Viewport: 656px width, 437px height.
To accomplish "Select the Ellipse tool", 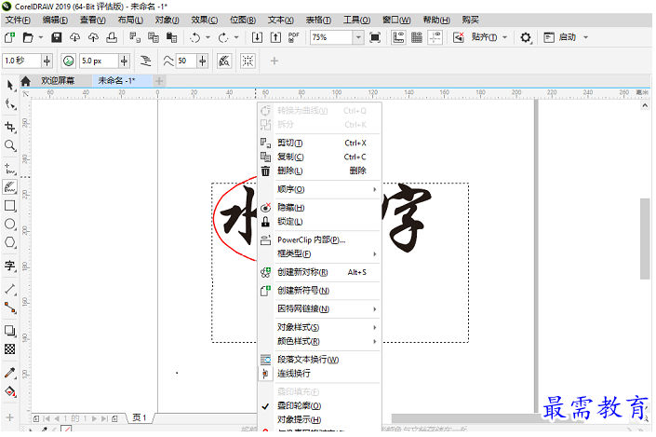I will 10,225.
